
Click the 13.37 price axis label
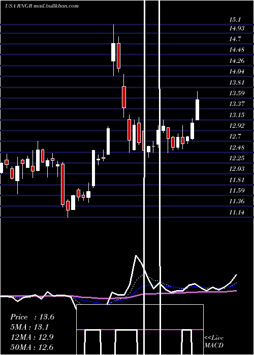tap(237, 104)
